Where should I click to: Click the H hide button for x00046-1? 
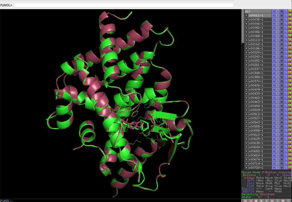pyautogui.click(x=281, y=24)
